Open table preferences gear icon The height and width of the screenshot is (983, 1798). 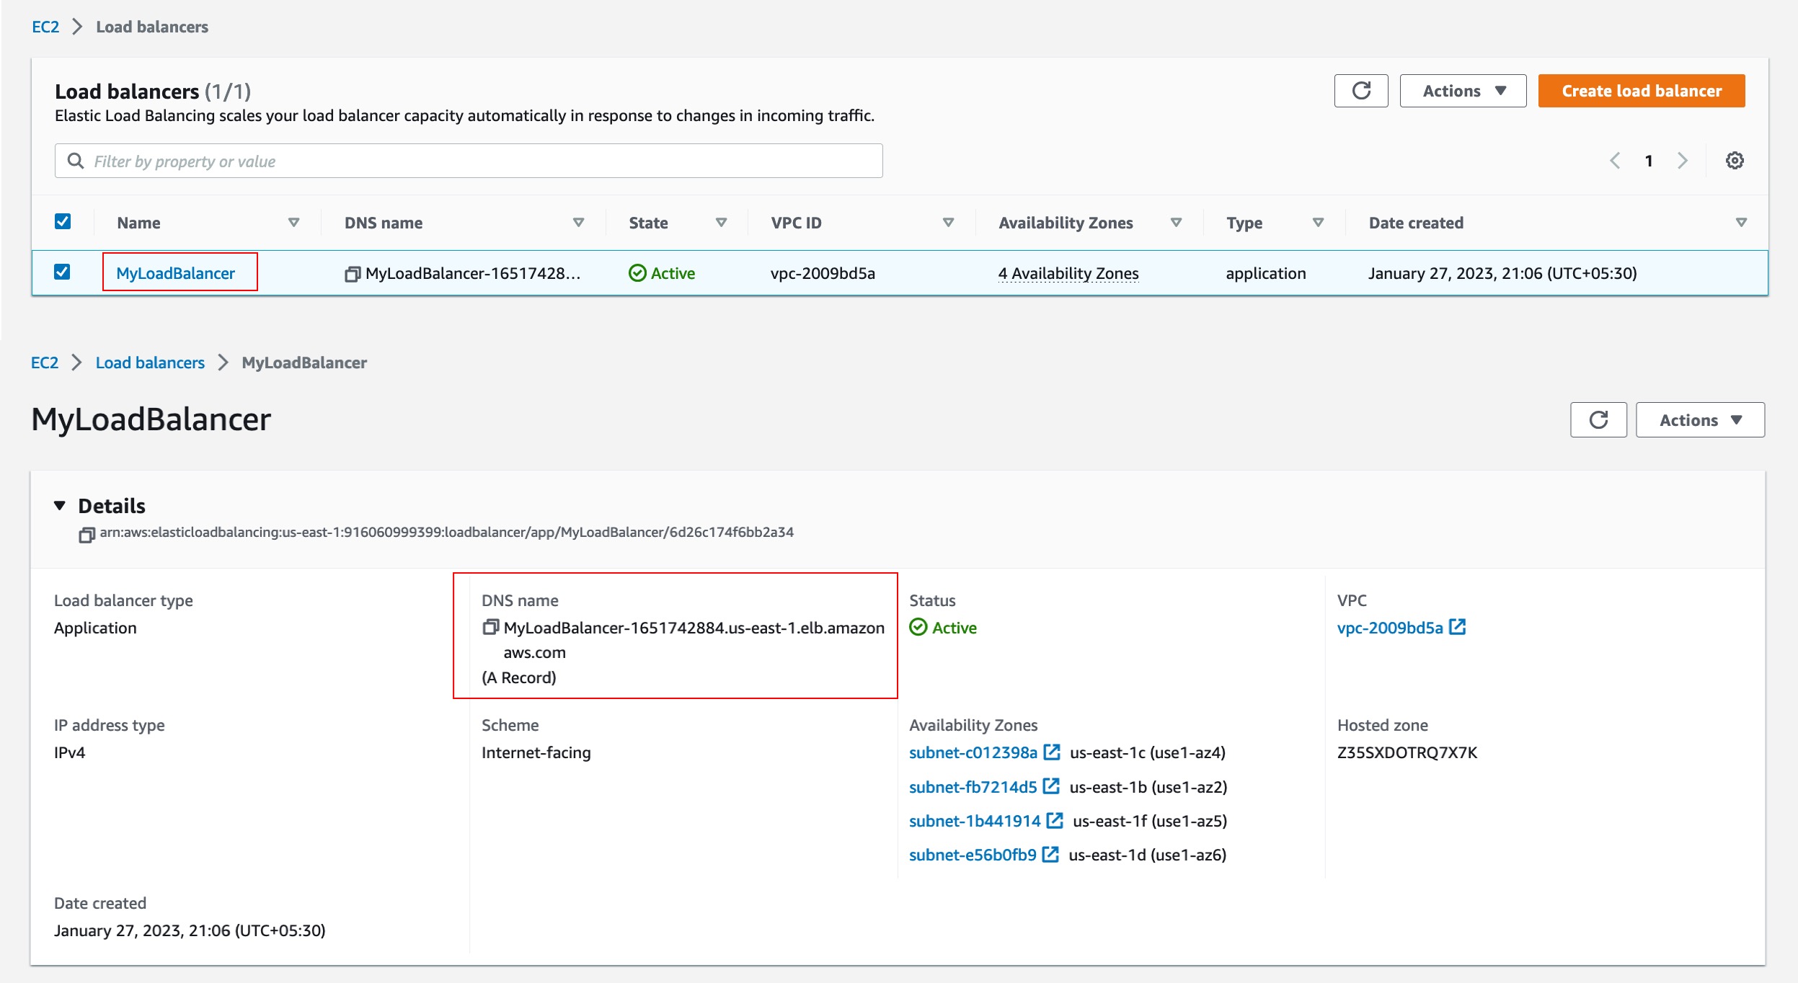tap(1735, 161)
